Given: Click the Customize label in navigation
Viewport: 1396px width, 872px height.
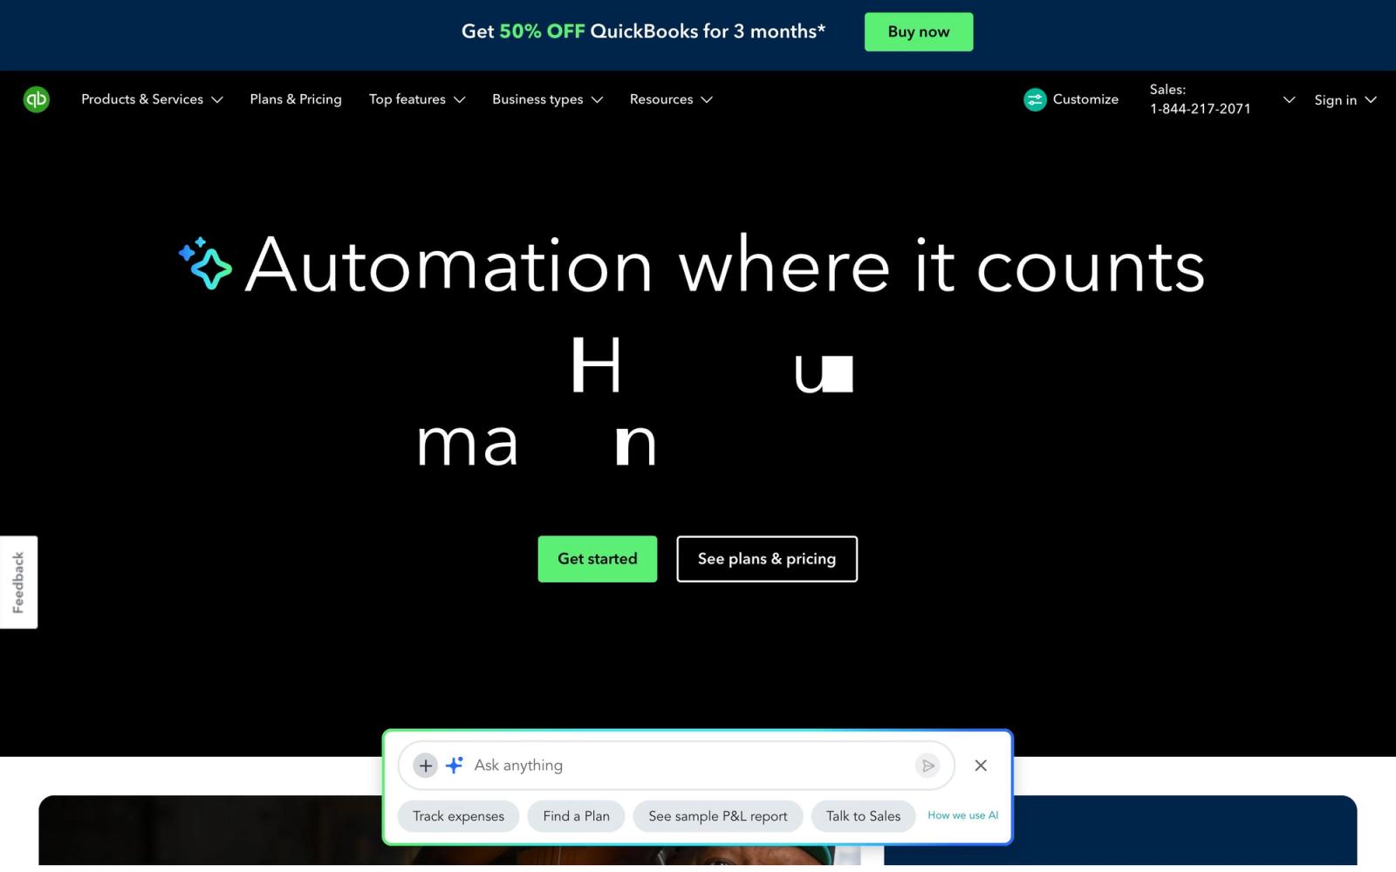Looking at the screenshot, I should pyautogui.click(x=1085, y=99).
